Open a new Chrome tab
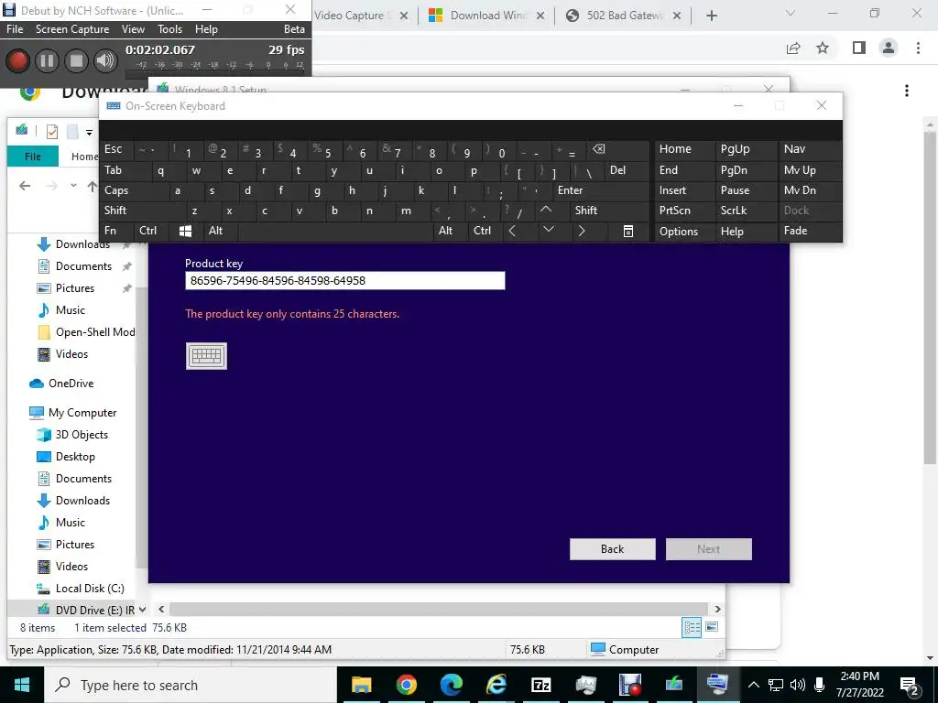This screenshot has width=938, height=703. (711, 16)
